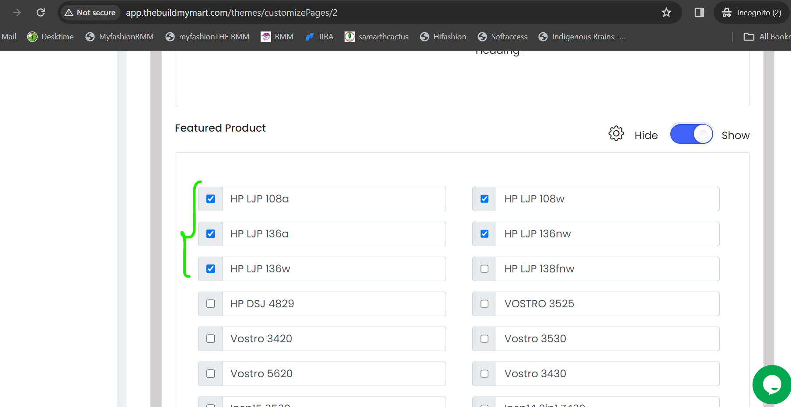
Task: Open the JIRA bookmark
Action: (x=319, y=37)
